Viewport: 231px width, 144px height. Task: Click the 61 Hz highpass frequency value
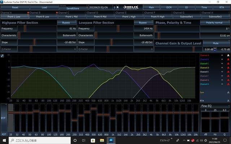click(x=66, y=28)
